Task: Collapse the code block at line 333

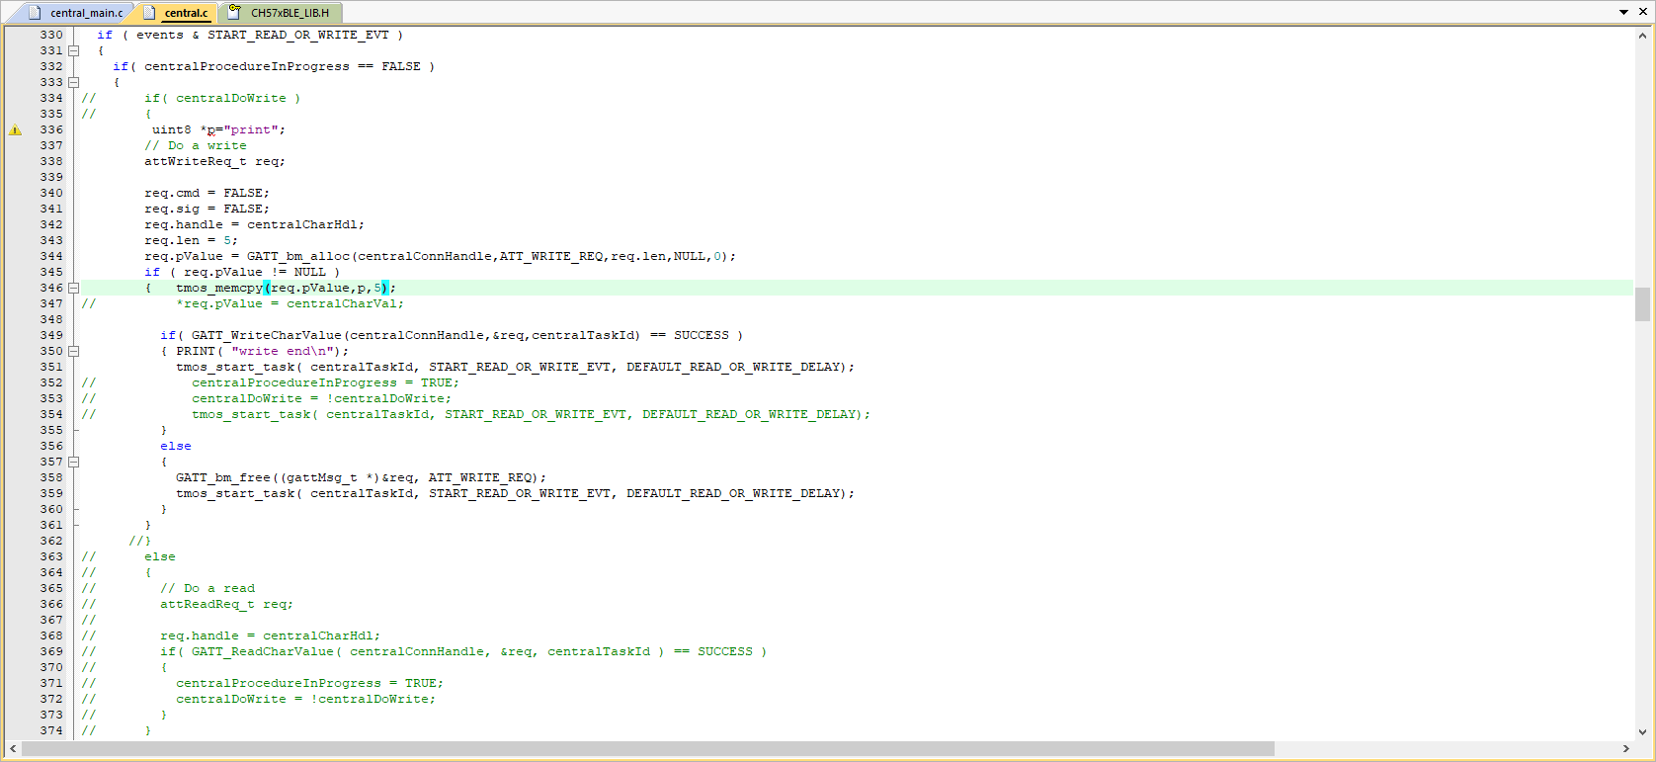Action: [x=73, y=82]
